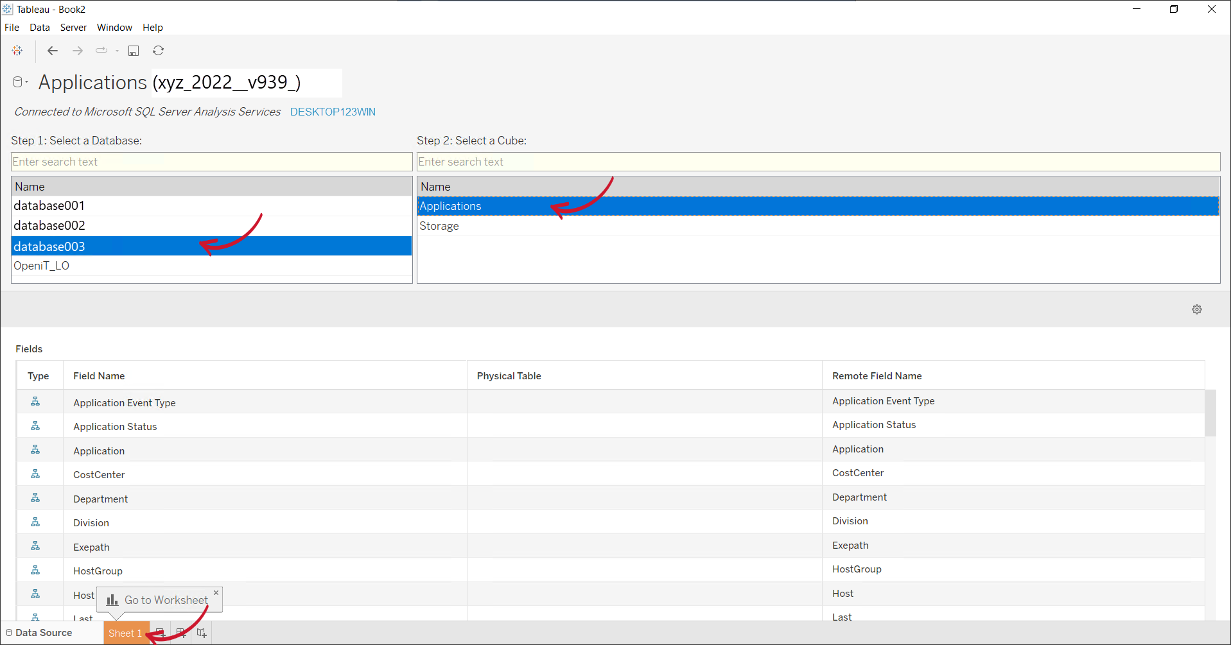Click the hierarchy icon beside Department field

coord(37,497)
